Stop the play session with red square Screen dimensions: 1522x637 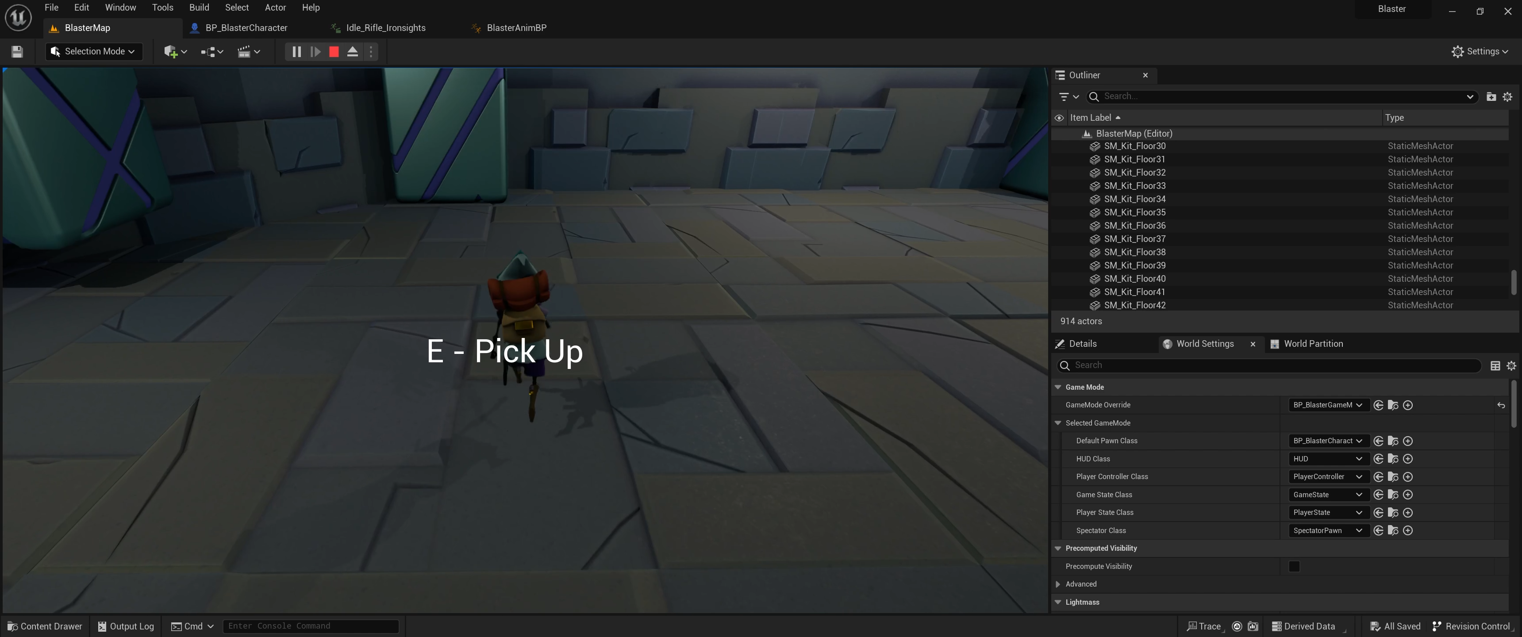coord(334,52)
